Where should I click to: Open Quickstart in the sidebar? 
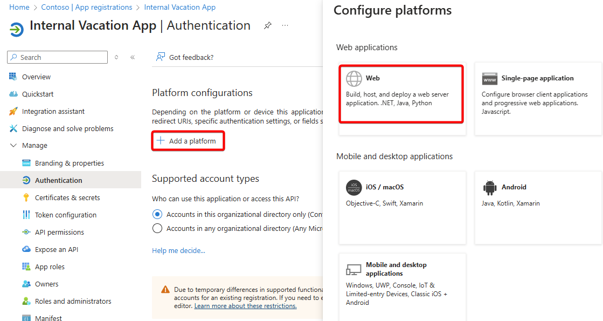coord(38,94)
